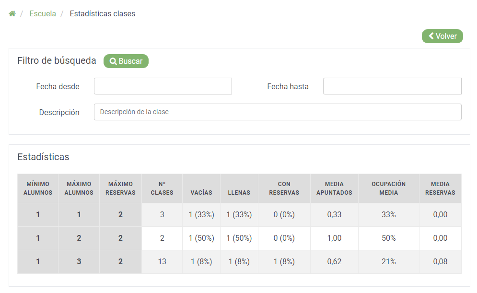Click the Máximo Reservas column header
This screenshot has width=477, height=293.
click(x=120, y=188)
